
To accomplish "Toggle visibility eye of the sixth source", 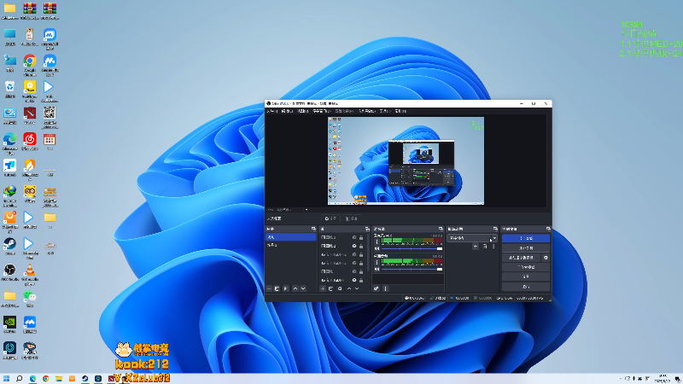I will click(354, 280).
